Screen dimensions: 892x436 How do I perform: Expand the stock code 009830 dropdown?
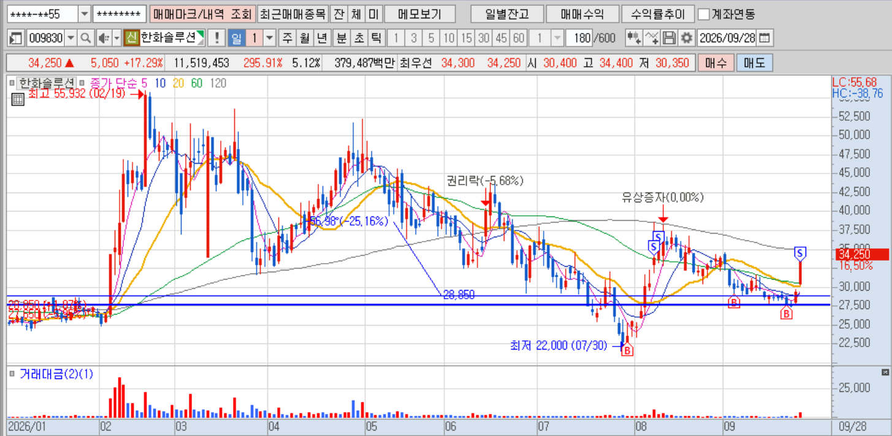pos(71,39)
